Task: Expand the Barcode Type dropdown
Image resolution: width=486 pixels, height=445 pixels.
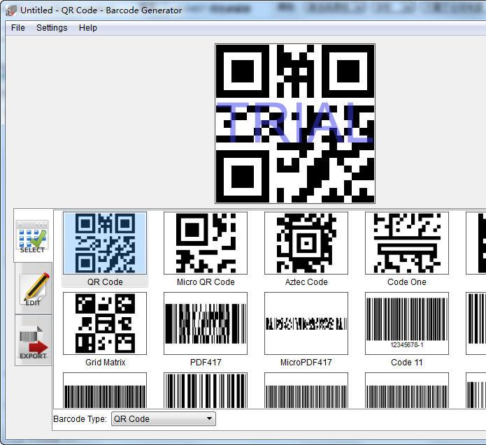Action: click(x=164, y=418)
